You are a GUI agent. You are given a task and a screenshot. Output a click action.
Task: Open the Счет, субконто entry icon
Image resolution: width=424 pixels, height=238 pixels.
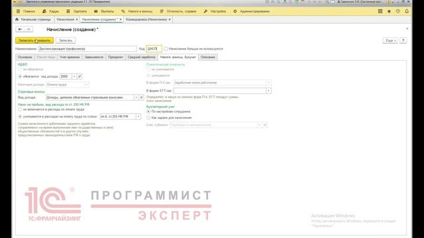[x=265, y=125]
